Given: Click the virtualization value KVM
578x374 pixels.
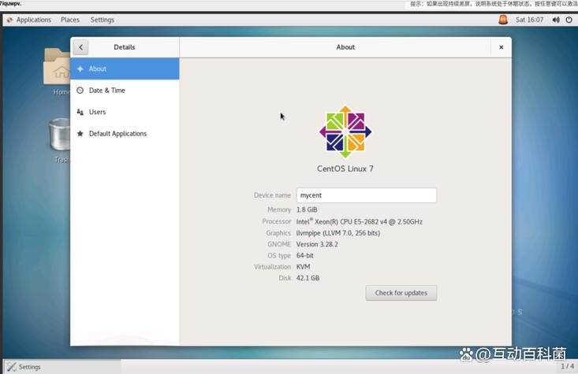Looking at the screenshot, I should [303, 266].
